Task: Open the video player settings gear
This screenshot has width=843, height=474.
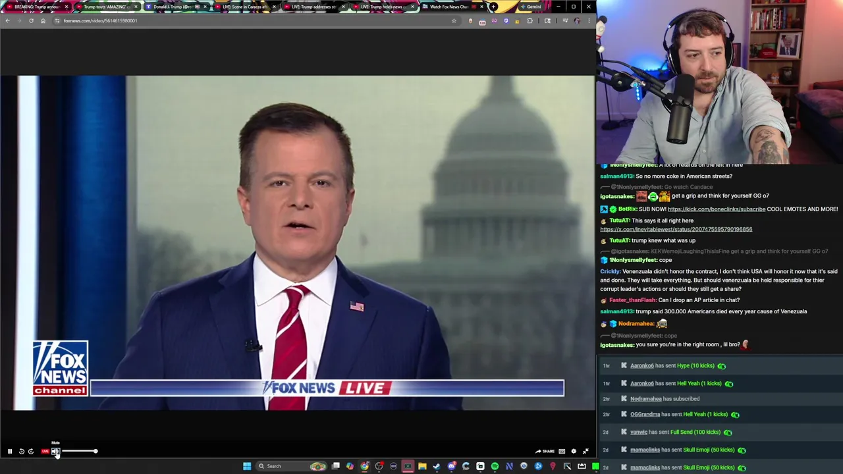Action: (x=574, y=452)
